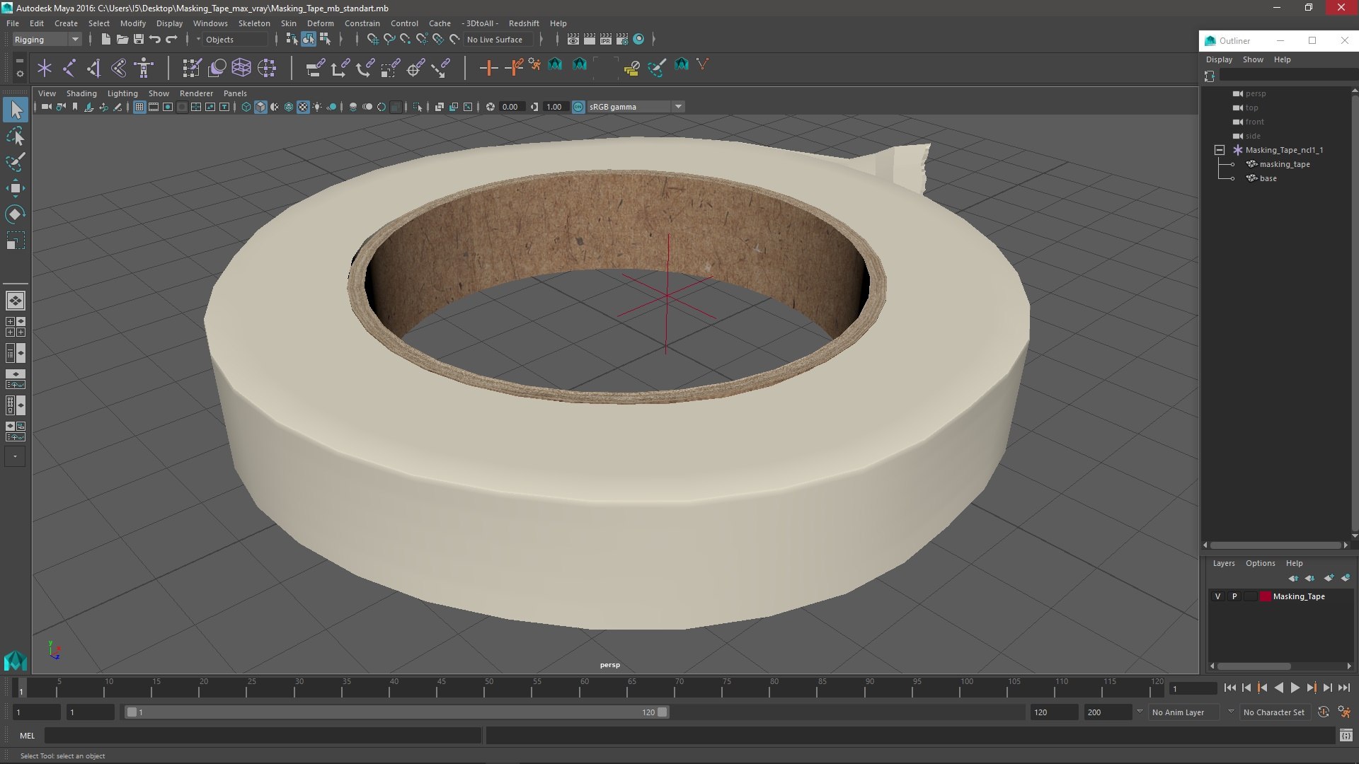Activate the Lasso select tool
The image size is (1359, 764).
pyautogui.click(x=16, y=136)
